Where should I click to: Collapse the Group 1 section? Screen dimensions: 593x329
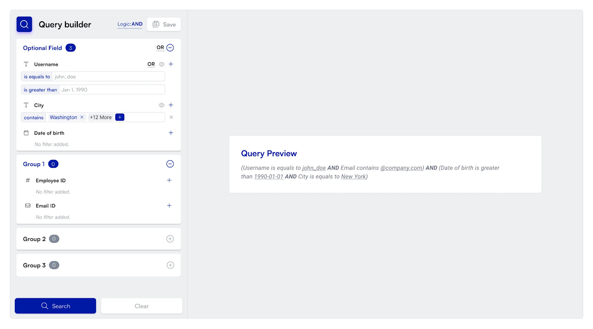pyautogui.click(x=170, y=164)
